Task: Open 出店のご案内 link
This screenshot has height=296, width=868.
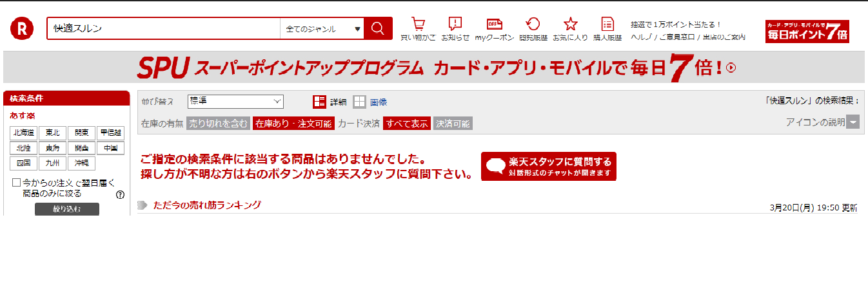Action: (724, 38)
